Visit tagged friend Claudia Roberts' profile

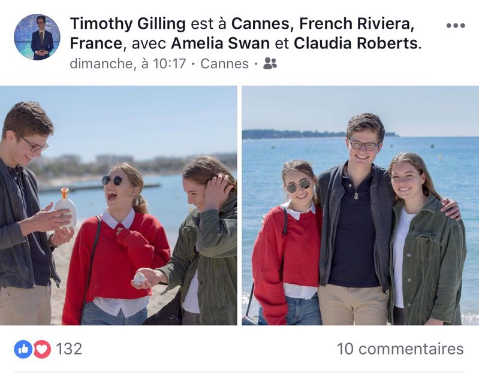tap(356, 44)
